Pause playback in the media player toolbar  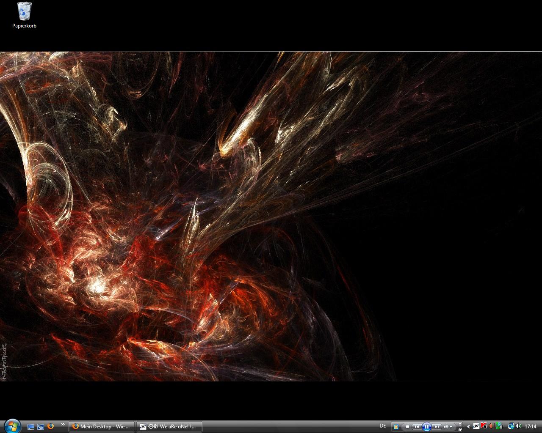[427, 427]
